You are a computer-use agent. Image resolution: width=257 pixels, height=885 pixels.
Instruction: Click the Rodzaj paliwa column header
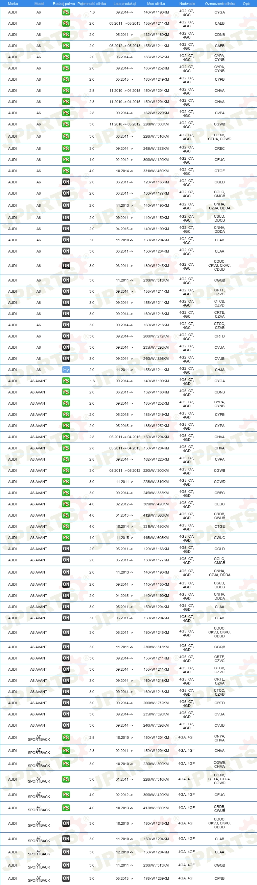(x=64, y=3)
